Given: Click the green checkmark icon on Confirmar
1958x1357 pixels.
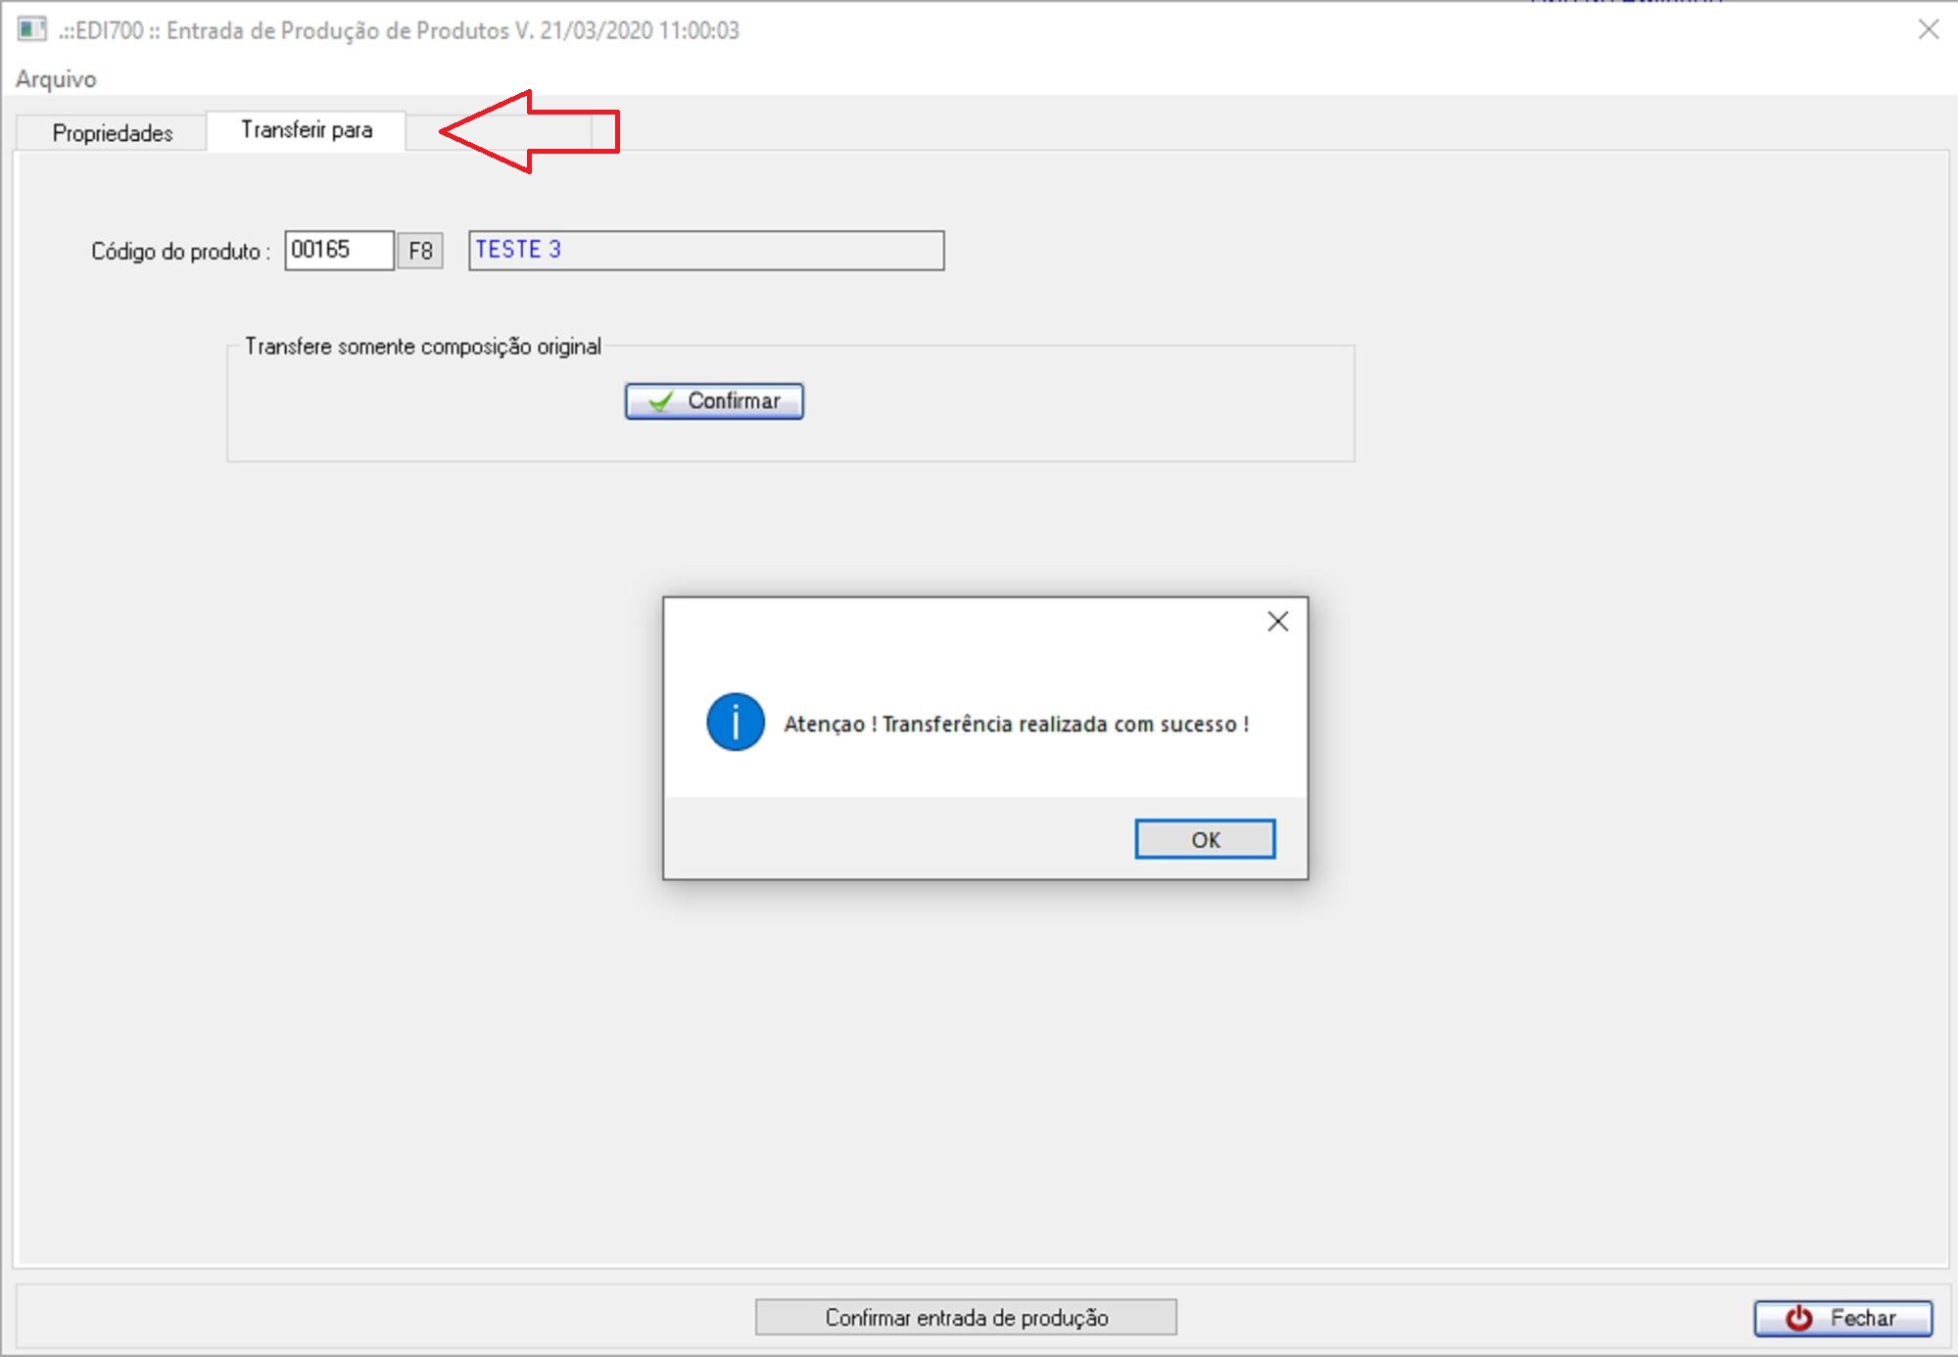Looking at the screenshot, I should pyautogui.click(x=661, y=401).
